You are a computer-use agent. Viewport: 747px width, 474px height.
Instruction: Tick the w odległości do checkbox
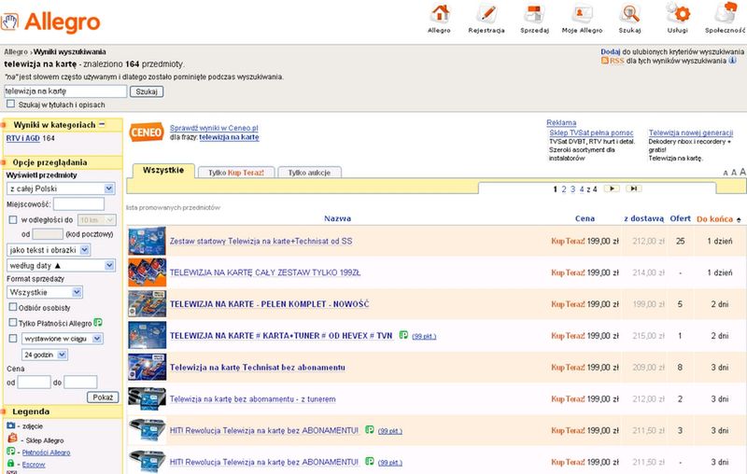pyautogui.click(x=13, y=220)
